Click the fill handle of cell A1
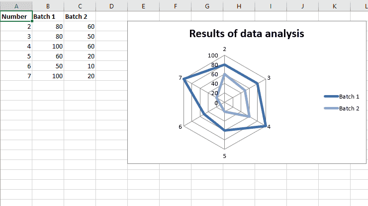The width and height of the screenshot is (368, 206). coord(32,21)
